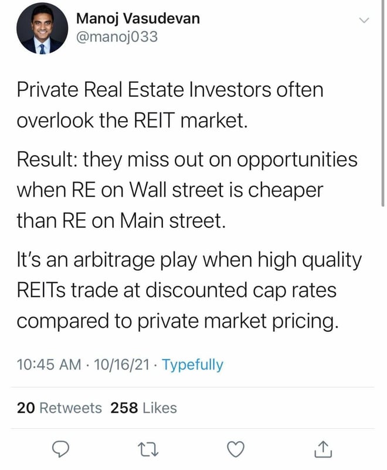View the 258 Likes list
Screen dimensions: 387x470
coord(144,408)
